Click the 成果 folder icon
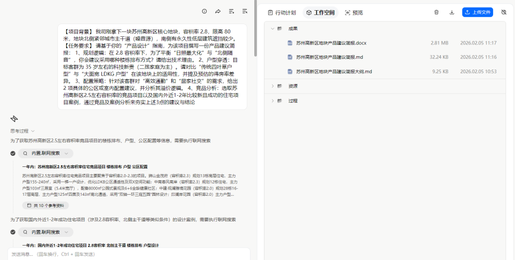Viewport: 515px width, 260px height. tap(279, 28)
